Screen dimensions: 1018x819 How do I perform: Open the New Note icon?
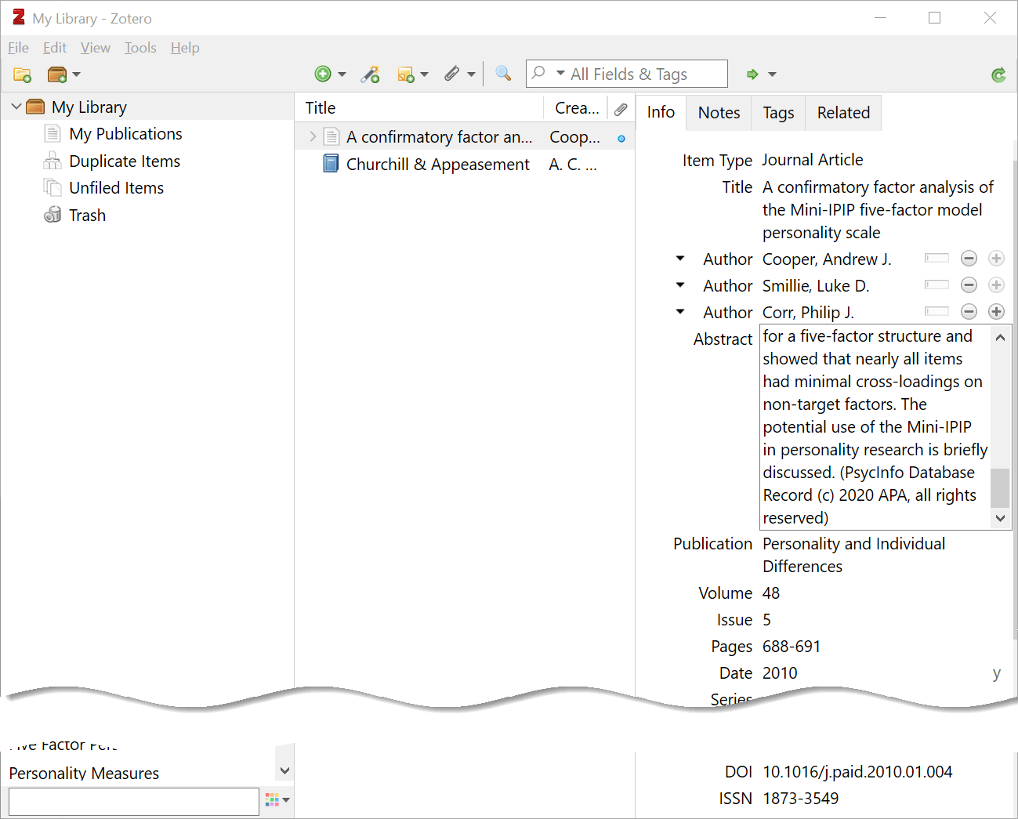click(x=408, y=74)
